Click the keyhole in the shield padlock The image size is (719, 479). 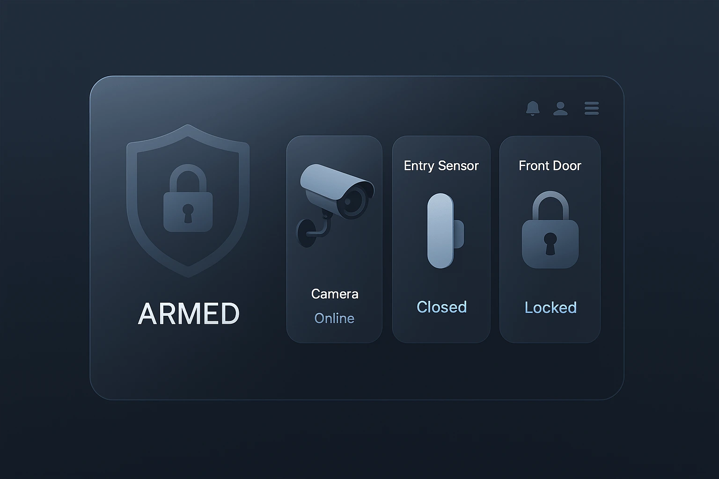(188, 213)
